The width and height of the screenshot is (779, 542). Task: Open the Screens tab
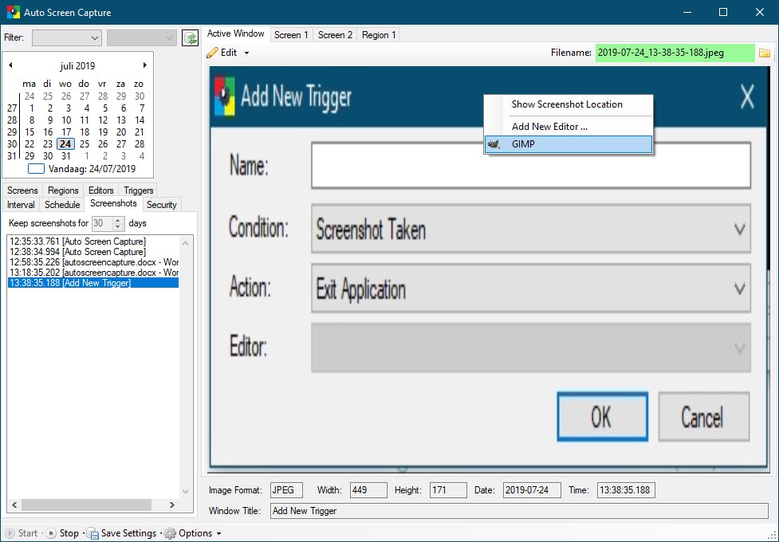[x=22, y=190]
